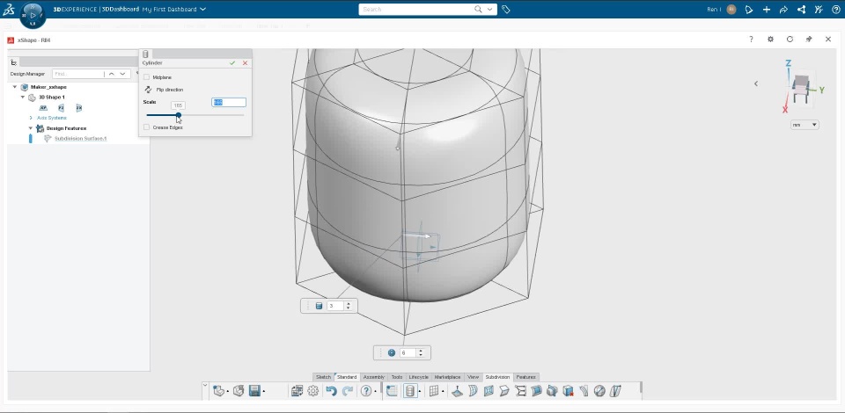Click the 3DEXPERIENCE compass icon
Image resolution: width=845 pixels, height=413 pixels.
pyautogui.click(x=33, y=15)
